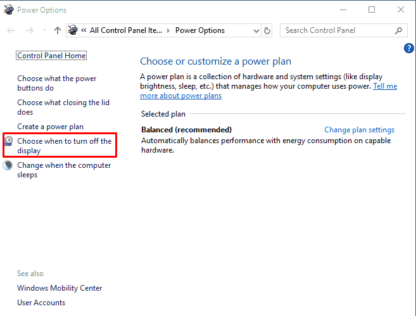Open the recent locations dropdown arrow

[44, 30]
